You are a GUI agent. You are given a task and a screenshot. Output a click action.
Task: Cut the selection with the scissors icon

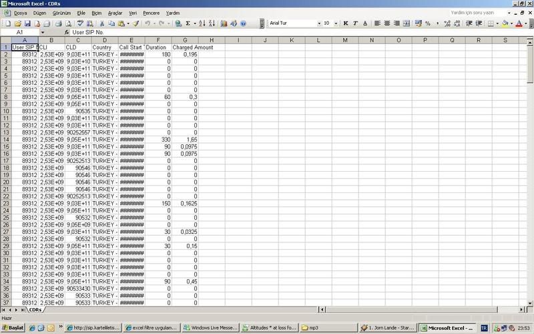(x=102, y=23)
